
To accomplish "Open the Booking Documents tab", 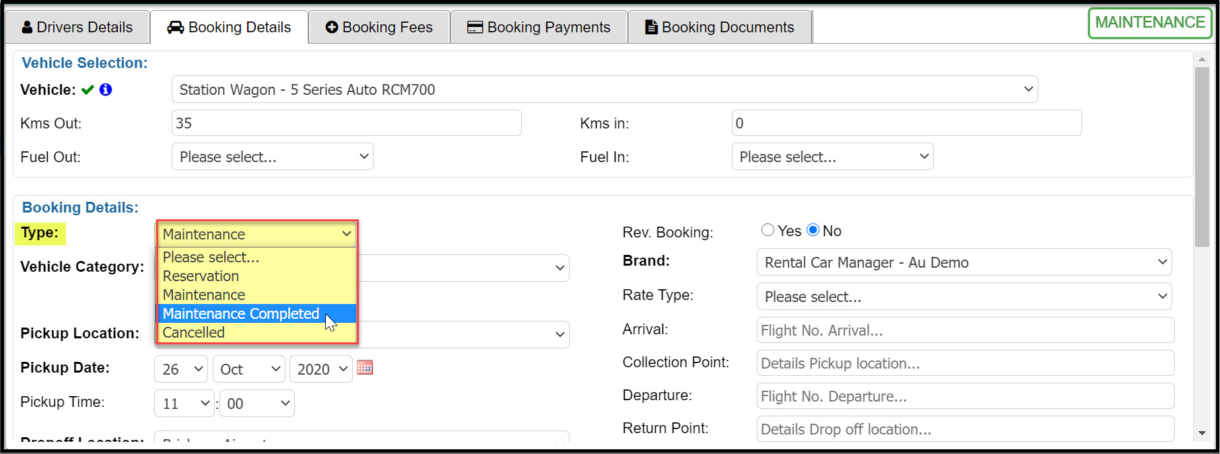I will point(720,28).
